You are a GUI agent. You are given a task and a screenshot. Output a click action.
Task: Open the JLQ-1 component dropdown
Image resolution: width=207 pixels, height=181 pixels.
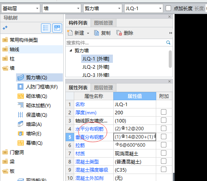point(143,9)
